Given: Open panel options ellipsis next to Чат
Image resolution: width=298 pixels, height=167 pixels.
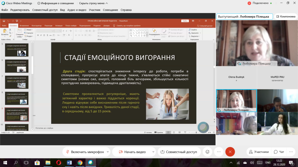Looking at the screenshot, I should [x=291, y=152].
